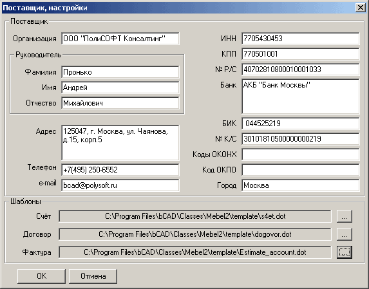Confirm settings with OK button
The image size is (369, 289).
41,276
